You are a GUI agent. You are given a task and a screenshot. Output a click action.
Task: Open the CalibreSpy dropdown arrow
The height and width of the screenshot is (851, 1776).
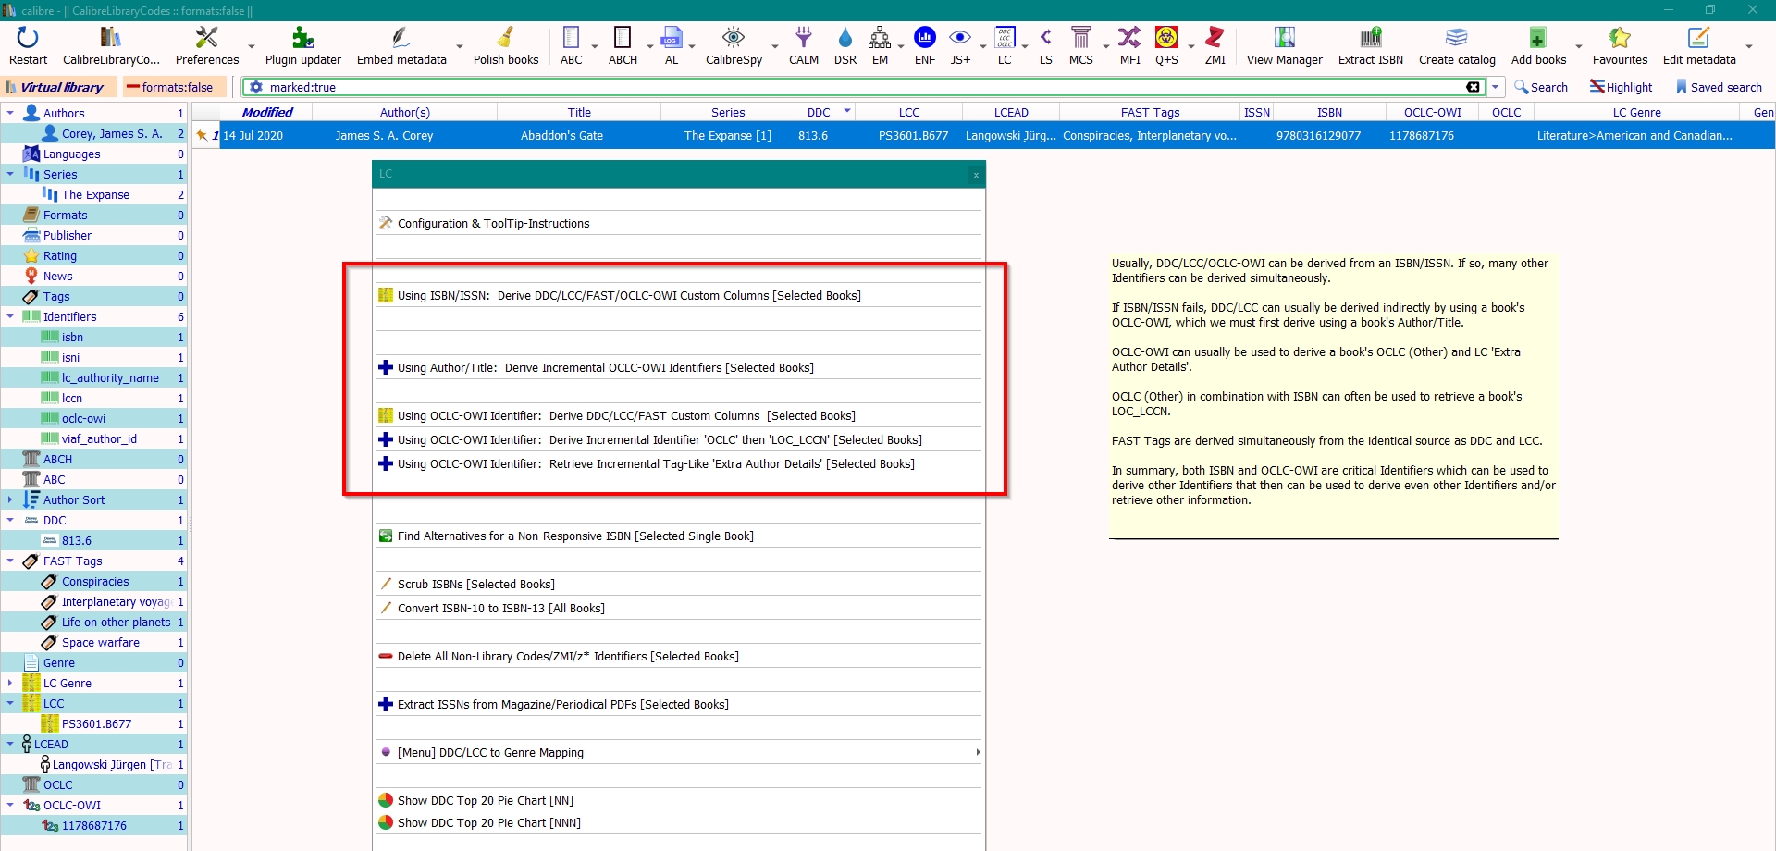pyautogui.click(x=775, y=45)
